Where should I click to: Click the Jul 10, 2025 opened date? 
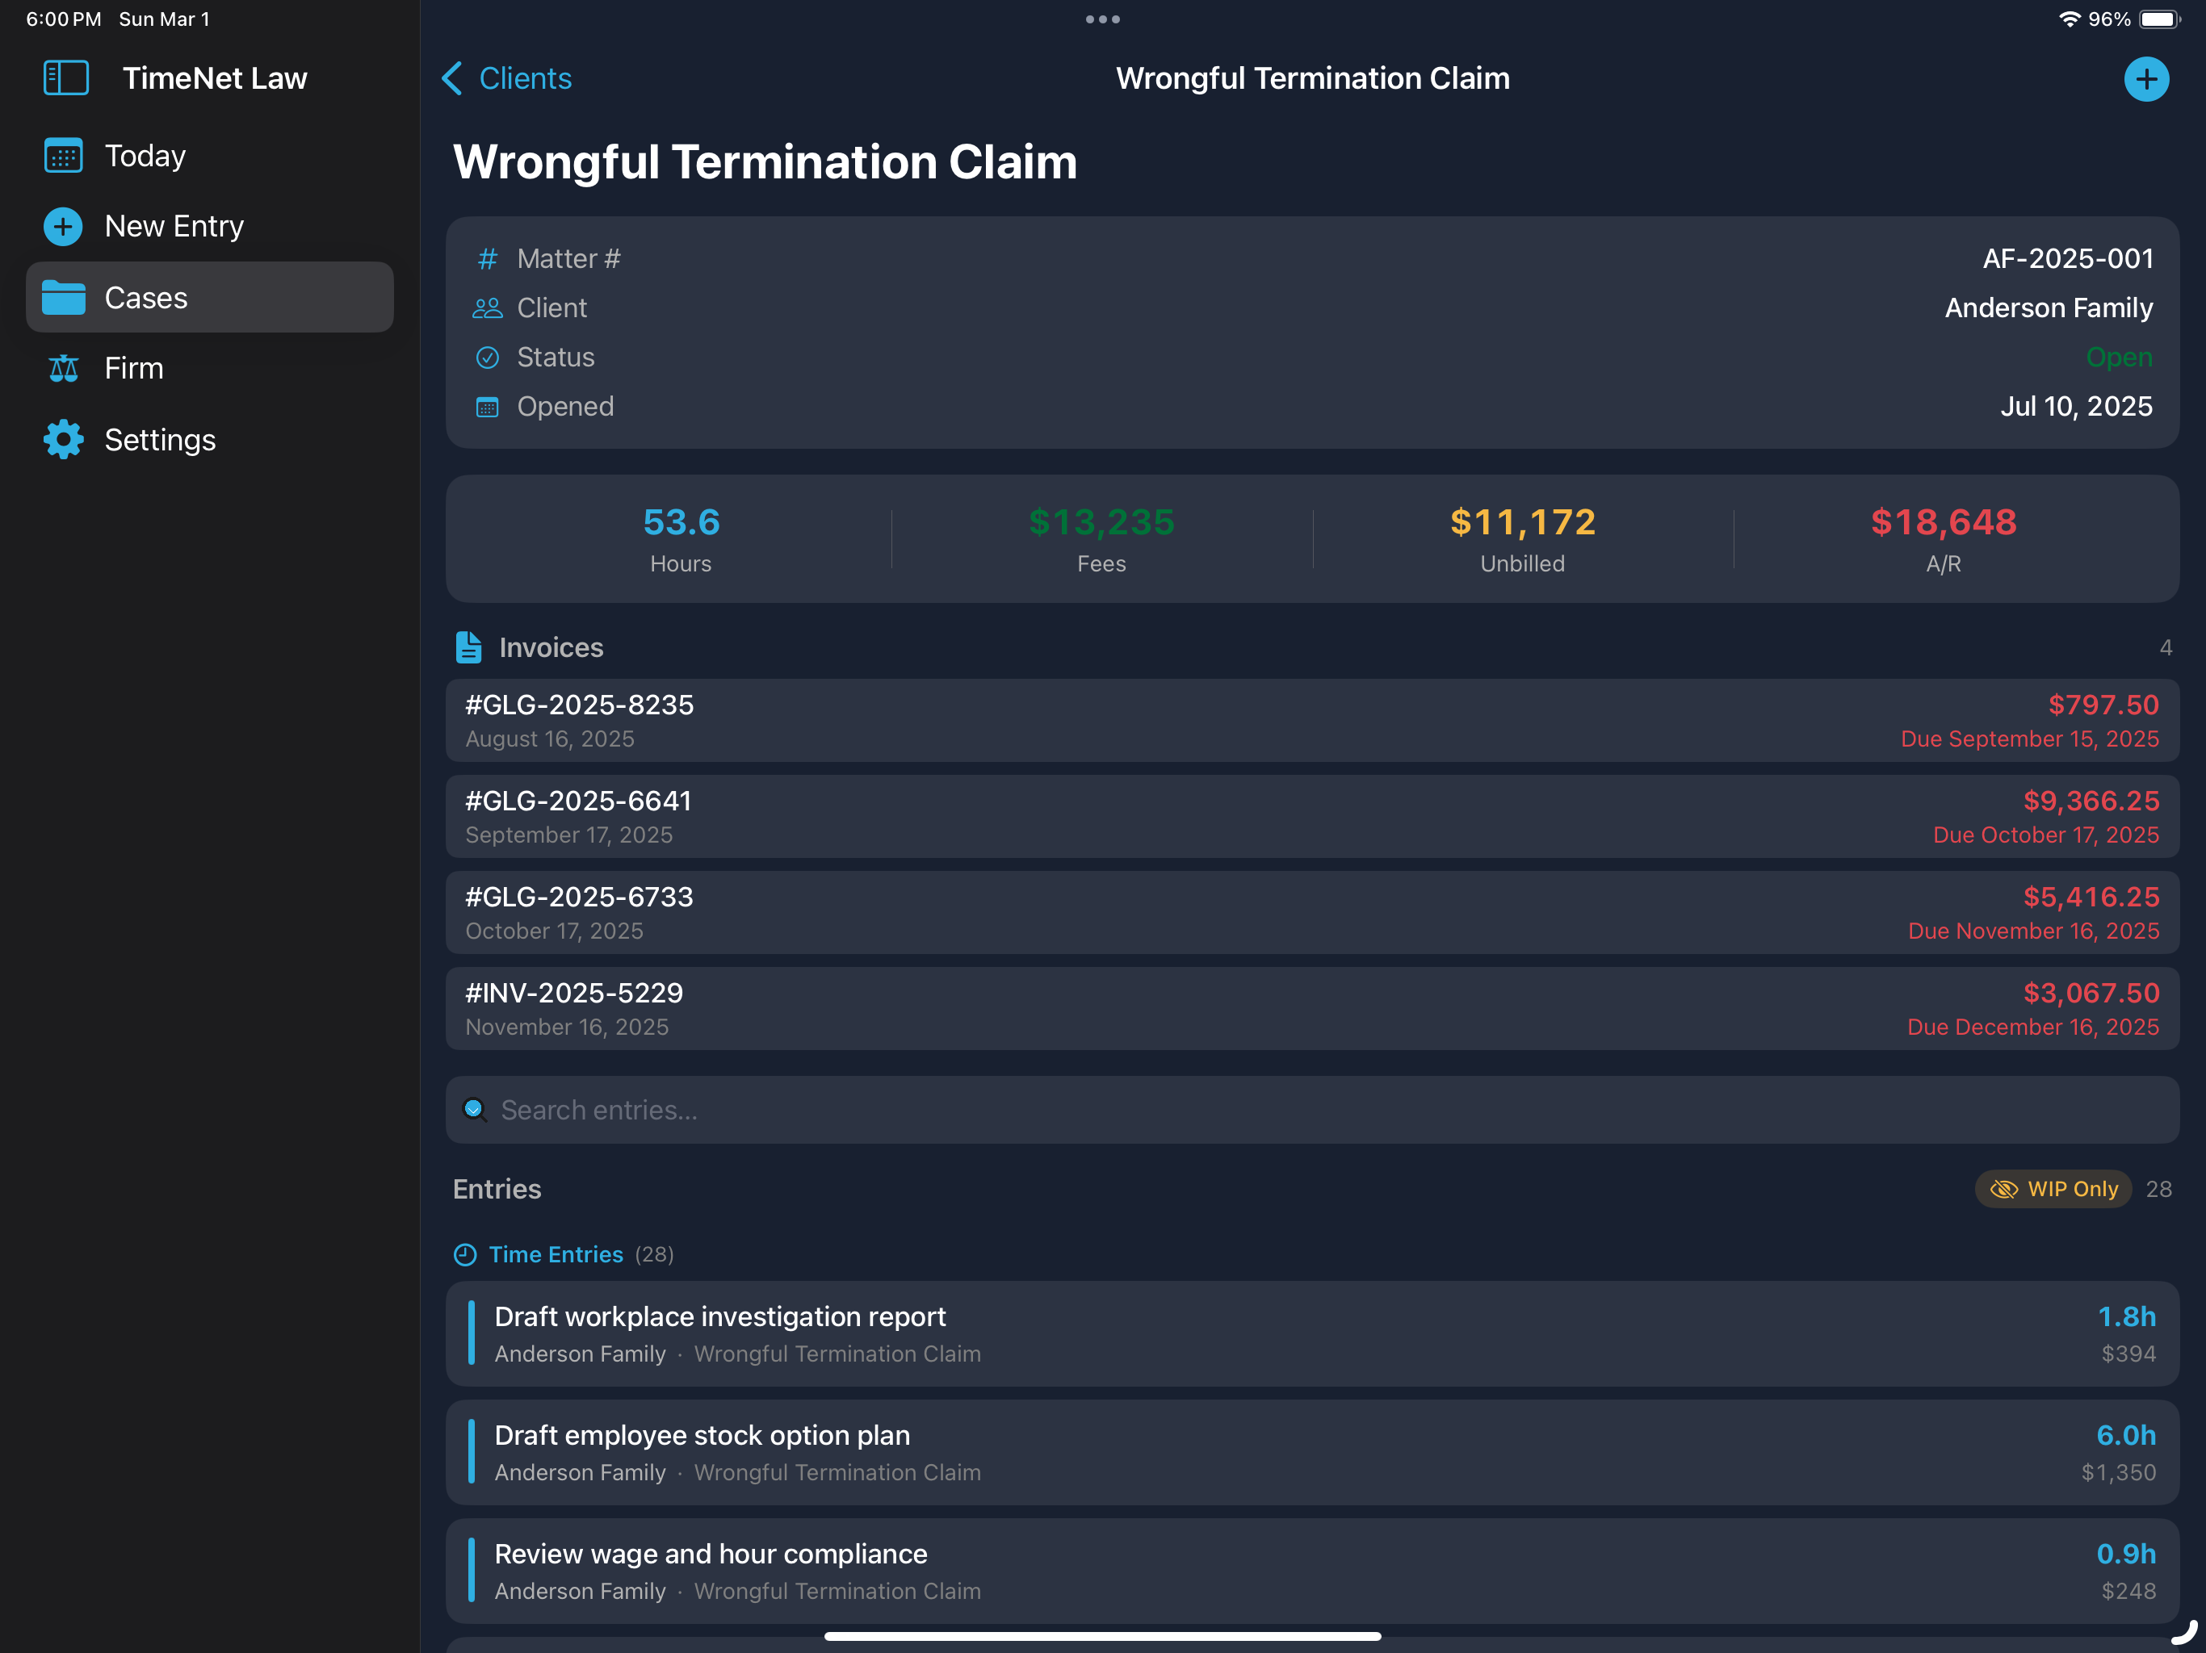[x=2076, y=407]
